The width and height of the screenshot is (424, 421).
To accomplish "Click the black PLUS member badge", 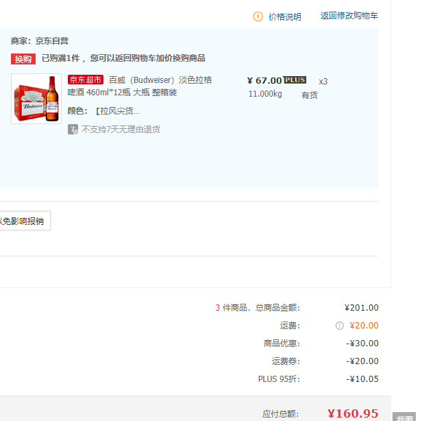I will point(295,80).
